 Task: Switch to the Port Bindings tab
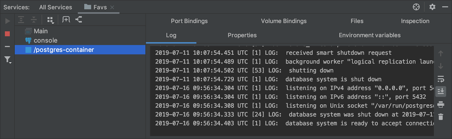coord(189,21)
